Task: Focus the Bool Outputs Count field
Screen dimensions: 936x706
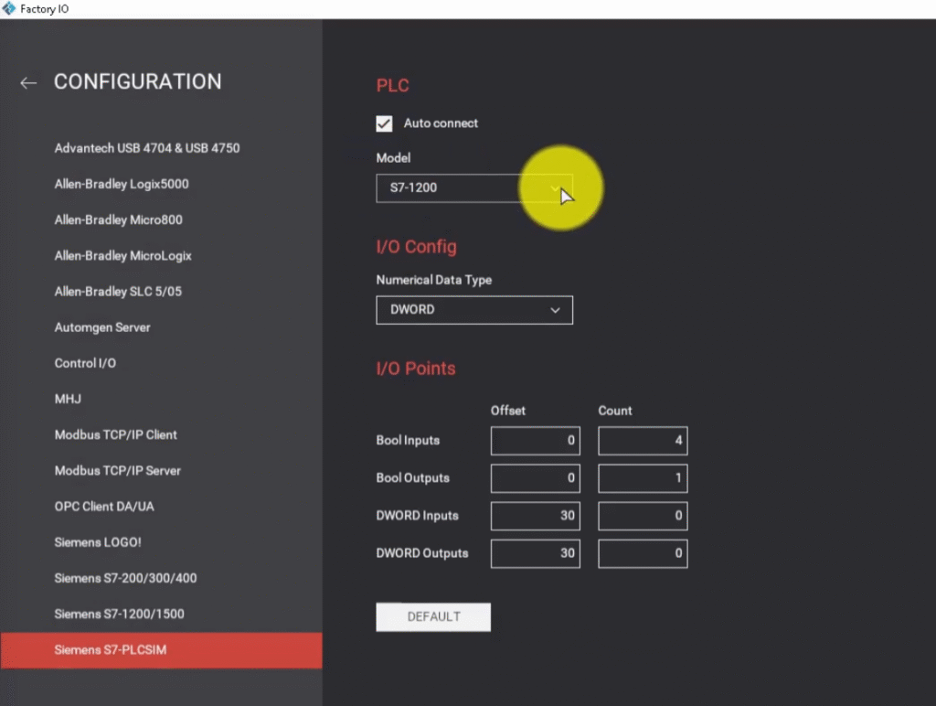Action: [643, 478]
